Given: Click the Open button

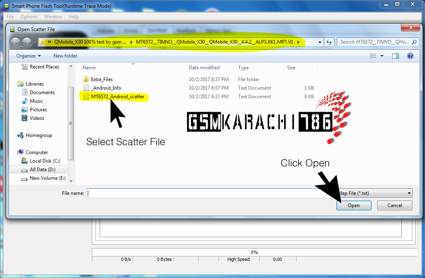Looking at the screenshot, I should click(x=354, y=205).
